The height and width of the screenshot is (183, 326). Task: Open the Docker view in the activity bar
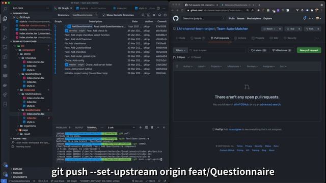click(x=5, y=85)
